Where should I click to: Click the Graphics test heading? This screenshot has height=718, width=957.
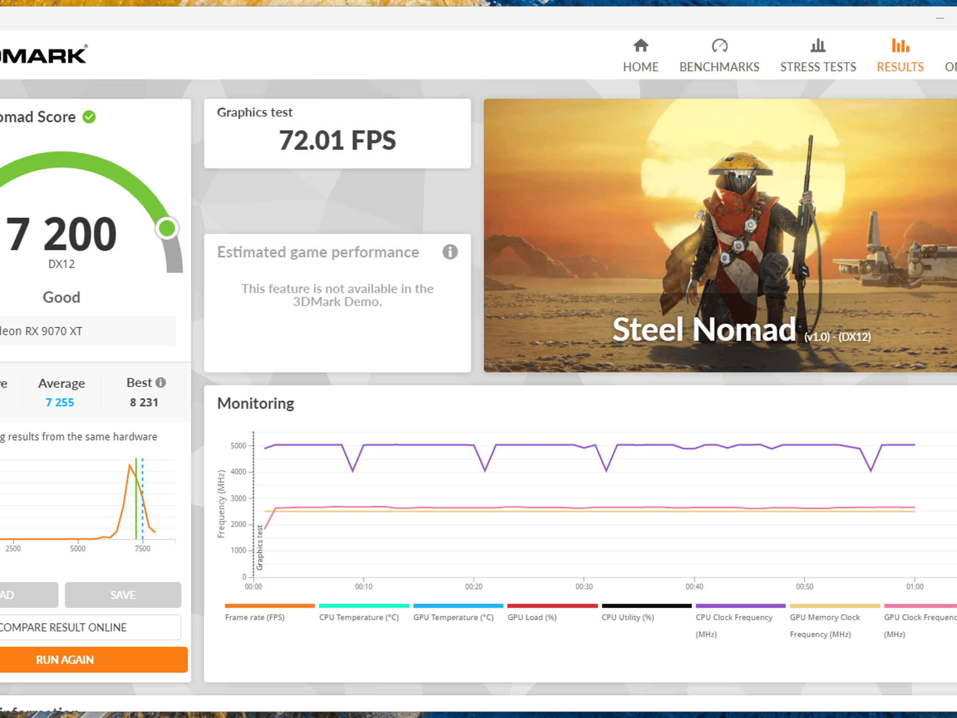255,112
